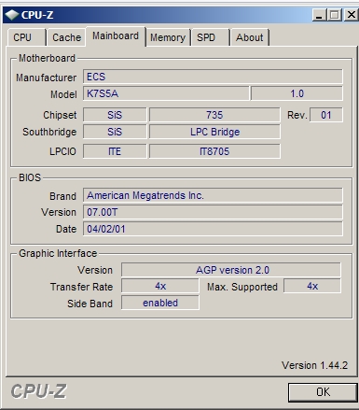
Task: Click the BIOS Brand label
Action: [x=62, y=196]
